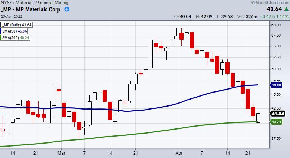The width and height of the screenshot is (290, 158).
Task: Click the blue 46.86 price tag on axis
Action: point(276,85)
